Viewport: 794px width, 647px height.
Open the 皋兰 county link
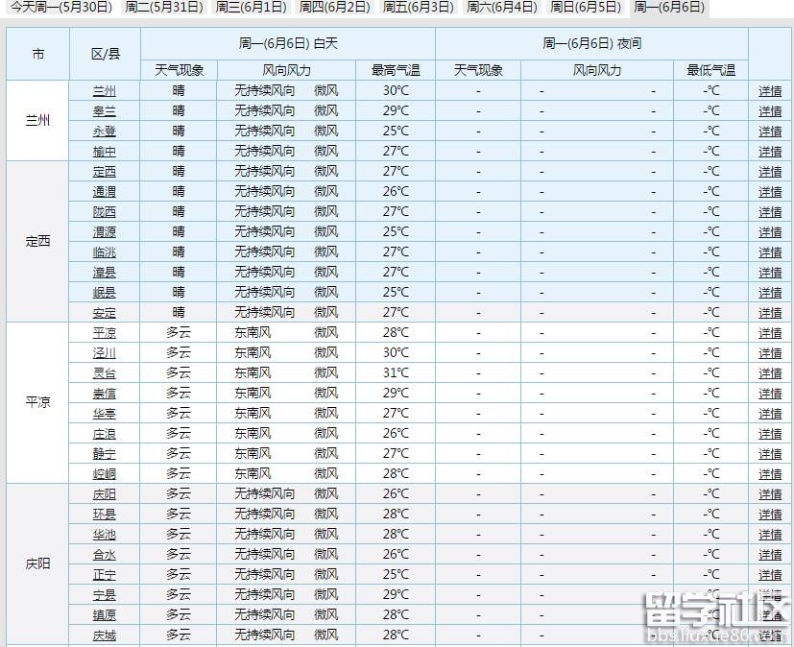tap(105, 111)
